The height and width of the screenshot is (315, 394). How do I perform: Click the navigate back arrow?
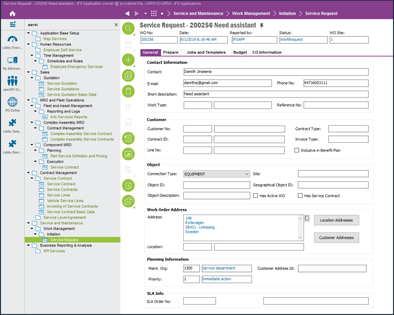pyautogui.click(x=127, y=13)
